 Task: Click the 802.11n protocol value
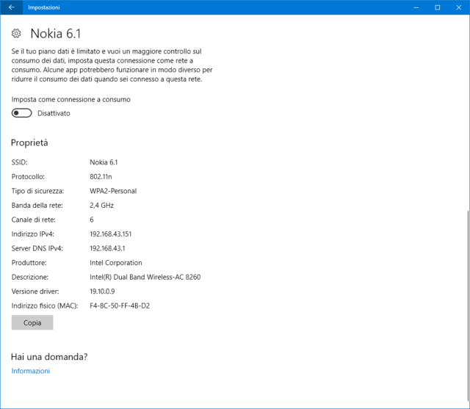102,177
